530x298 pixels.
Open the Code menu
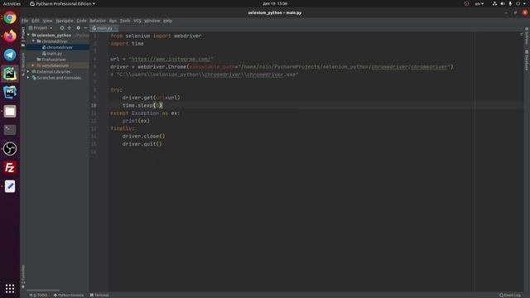(x=81, y=21)
